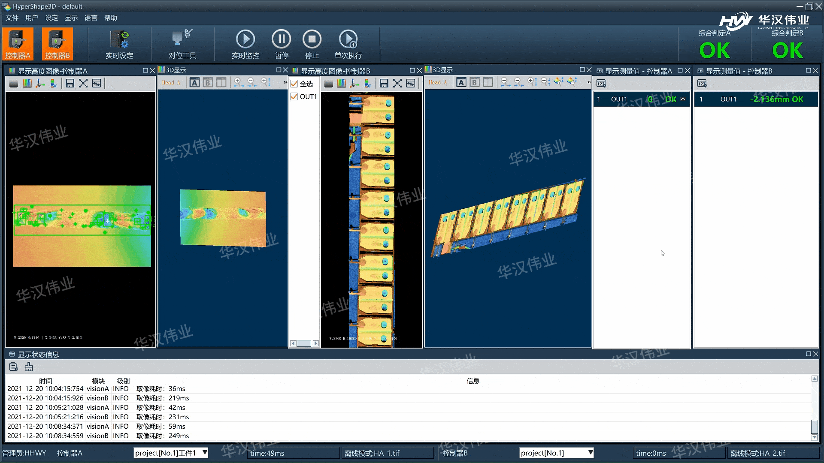Switch controller A height image to color map

pyautogui.click(x=27, y=83)
